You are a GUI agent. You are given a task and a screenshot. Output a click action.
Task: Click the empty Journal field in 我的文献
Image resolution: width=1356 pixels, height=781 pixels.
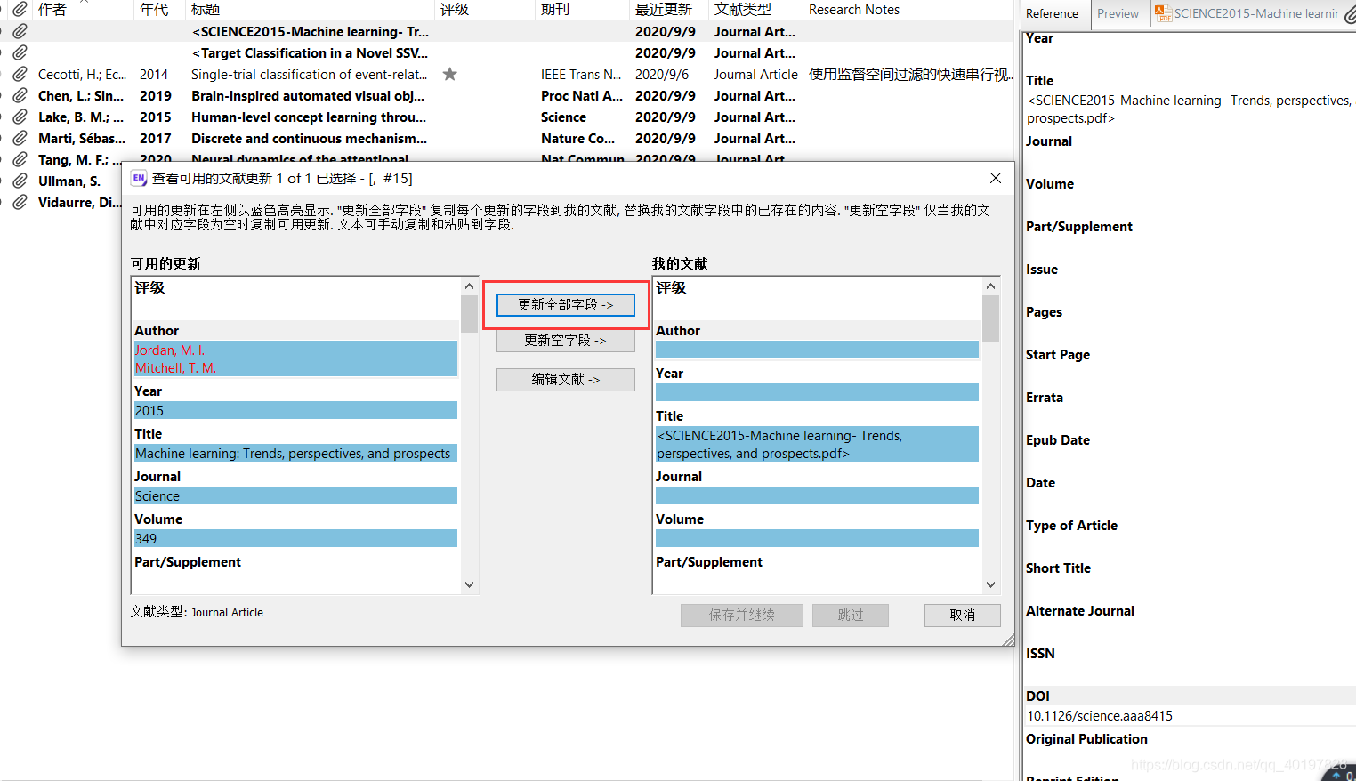(x=817, y=495)
